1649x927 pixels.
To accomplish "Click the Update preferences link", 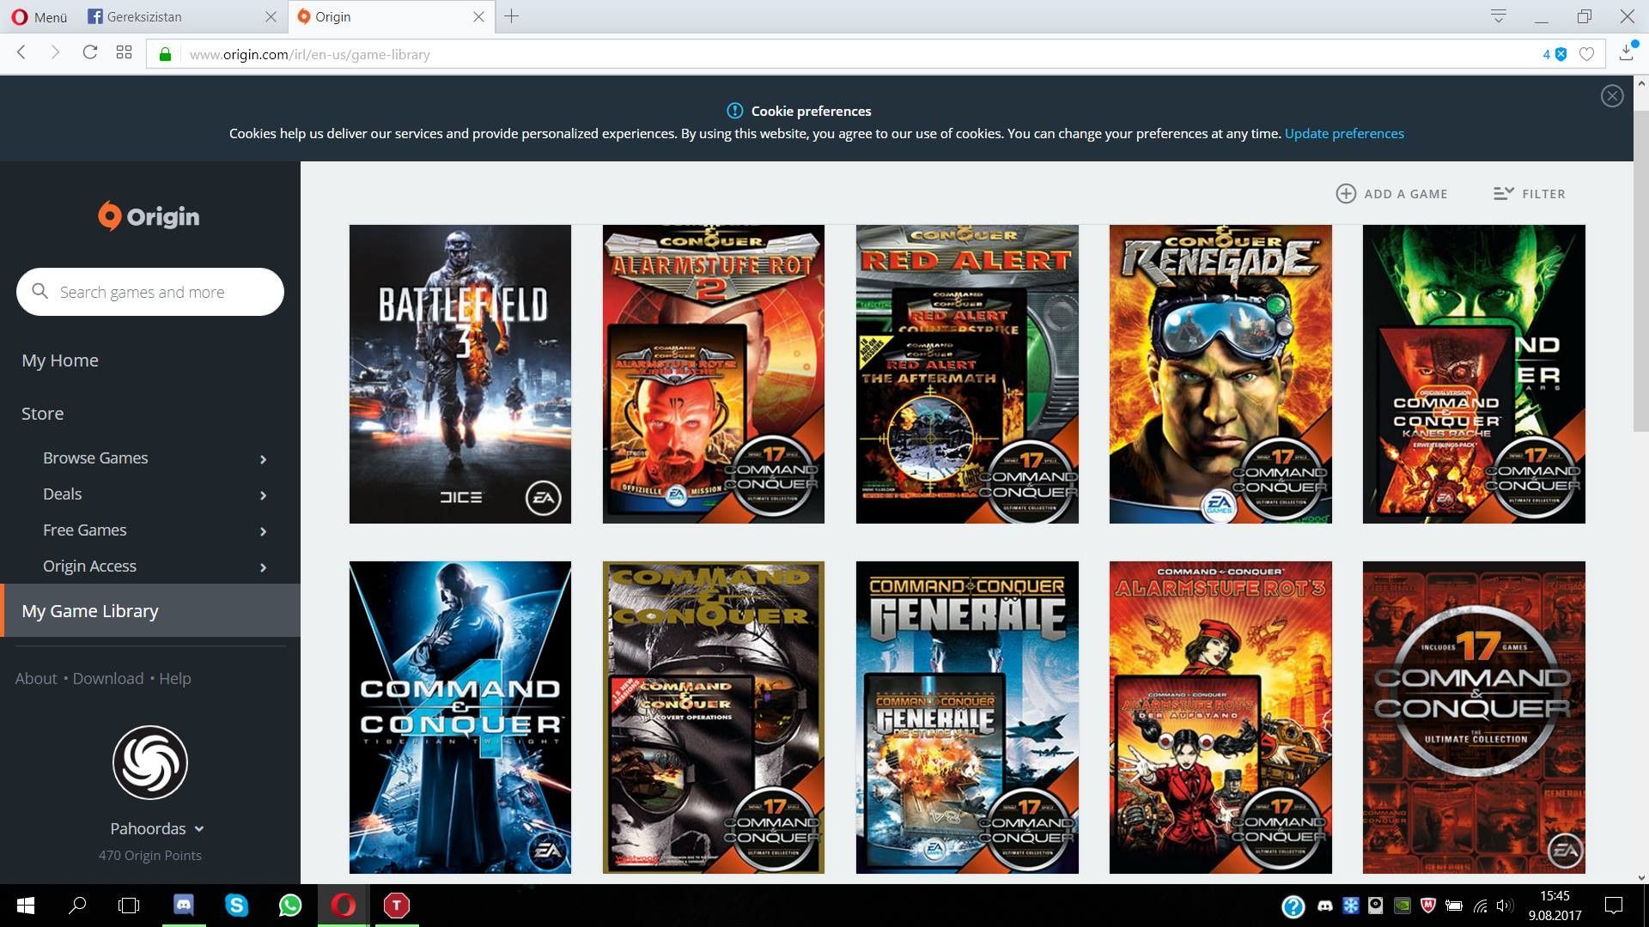I will tap(1344, 133).
